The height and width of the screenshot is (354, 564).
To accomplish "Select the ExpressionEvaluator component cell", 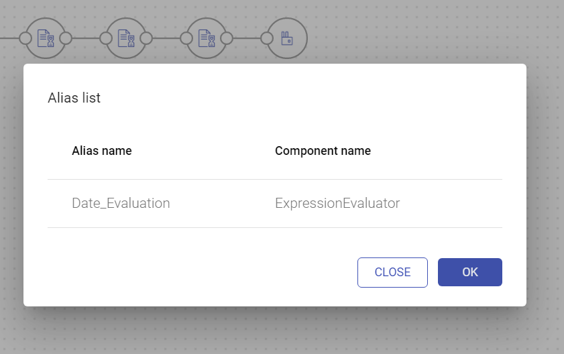I will point(337,203).
